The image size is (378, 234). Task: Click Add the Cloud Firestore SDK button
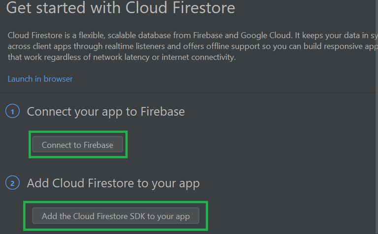pyautogui.click(x=116, y=216)
